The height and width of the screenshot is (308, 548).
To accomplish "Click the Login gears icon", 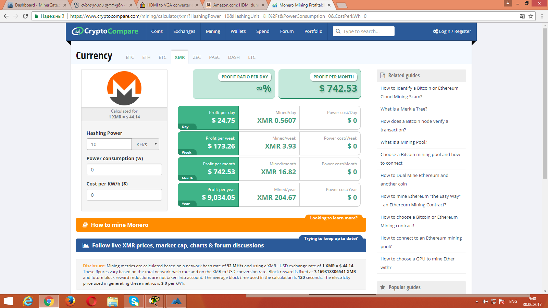I will pyautogui.click(x=435, y=31).
